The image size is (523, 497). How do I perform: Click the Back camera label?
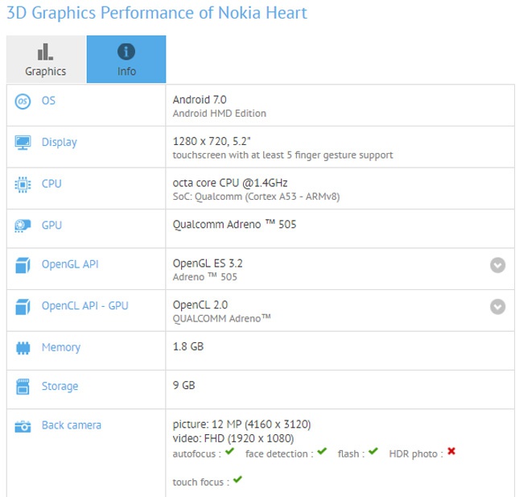pyautogui.click(x=72, y=425)
